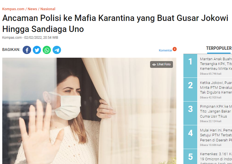Open the Komentar link
This screenshot has width=232, height=164.
[165, 50]
